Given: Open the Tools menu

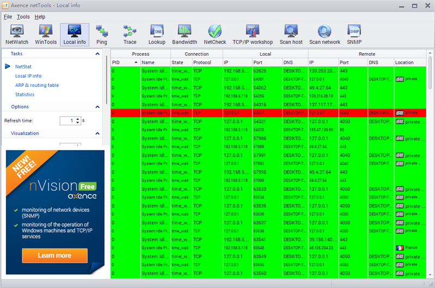Looking at the screenshot, I should click(23, 17).
